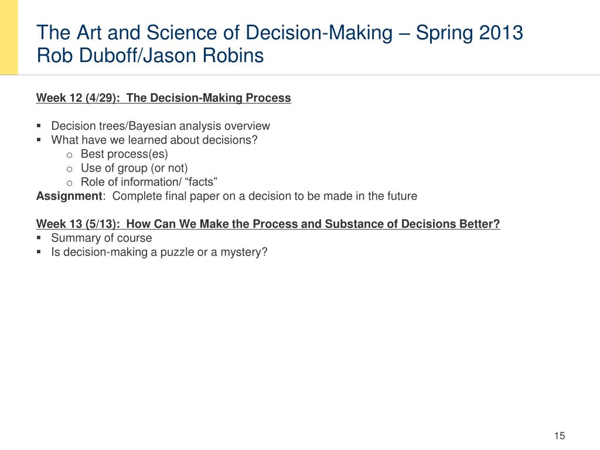Viewport: 600px width, 450px height.
Task: Select the 'Rob Duboff/Jason Robins' subtitle line
Action: (x=150, y=56)
